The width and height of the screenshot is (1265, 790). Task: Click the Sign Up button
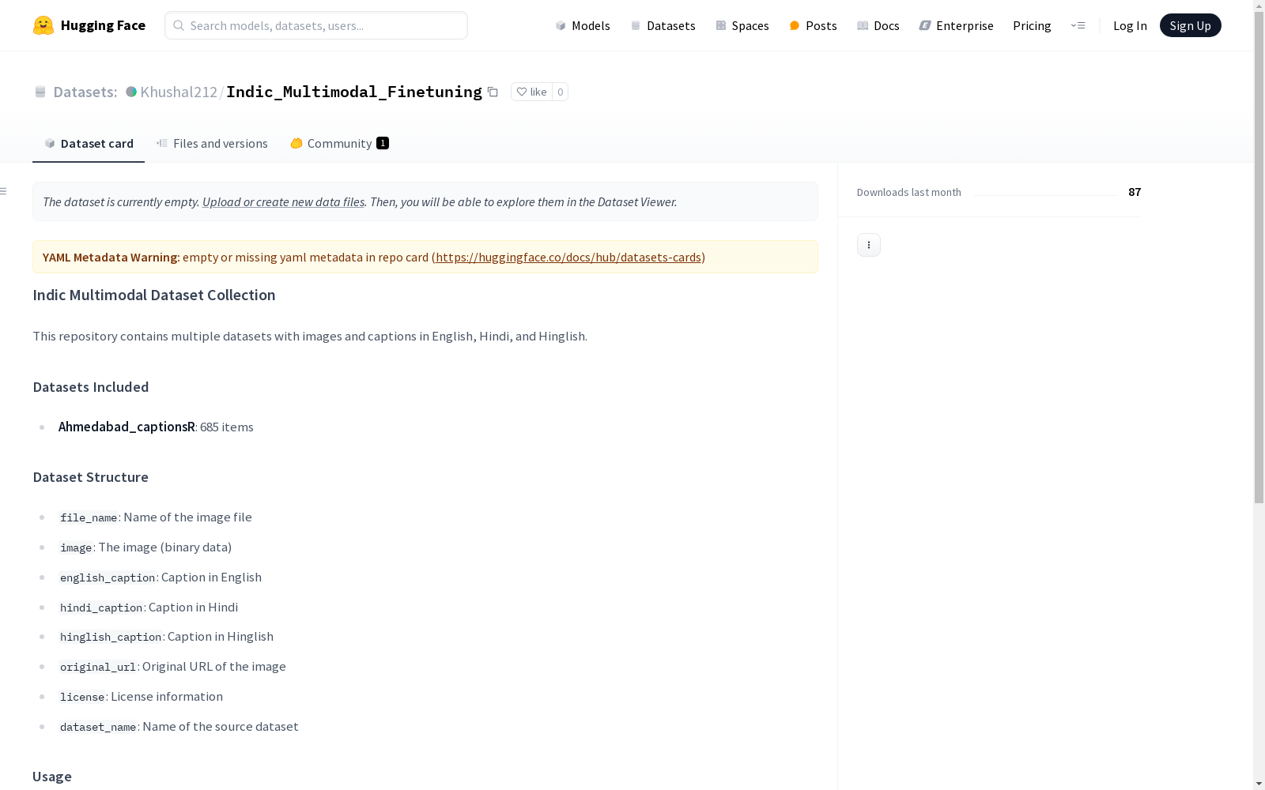point(1191,25)
